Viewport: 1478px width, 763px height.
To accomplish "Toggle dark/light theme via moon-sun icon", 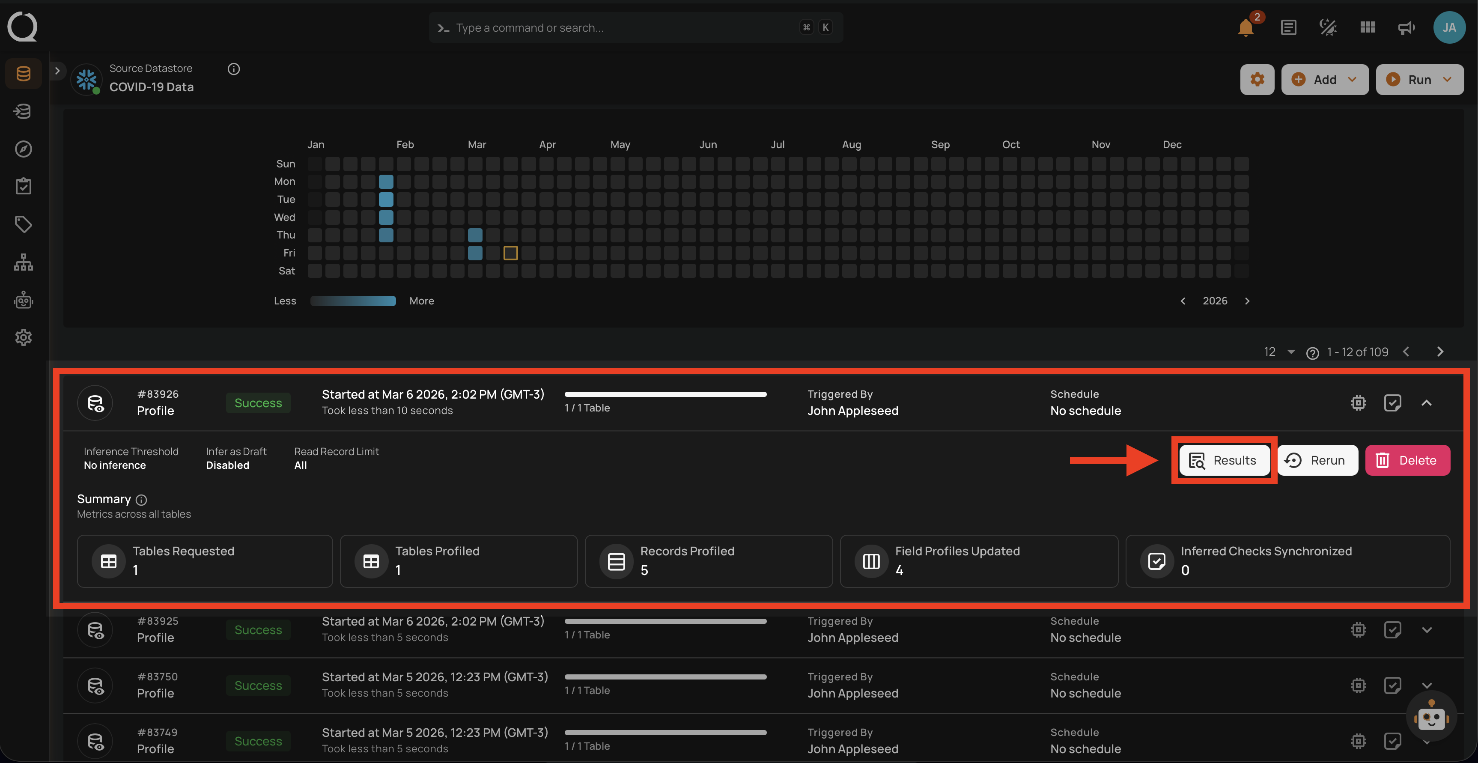I will coord(1328,27).
